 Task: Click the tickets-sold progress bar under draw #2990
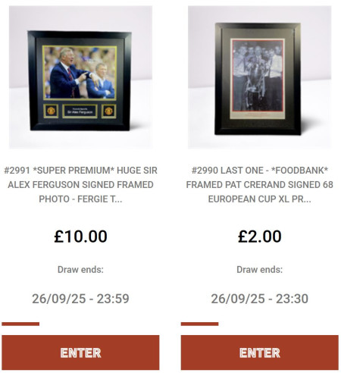tap(199, 324)
